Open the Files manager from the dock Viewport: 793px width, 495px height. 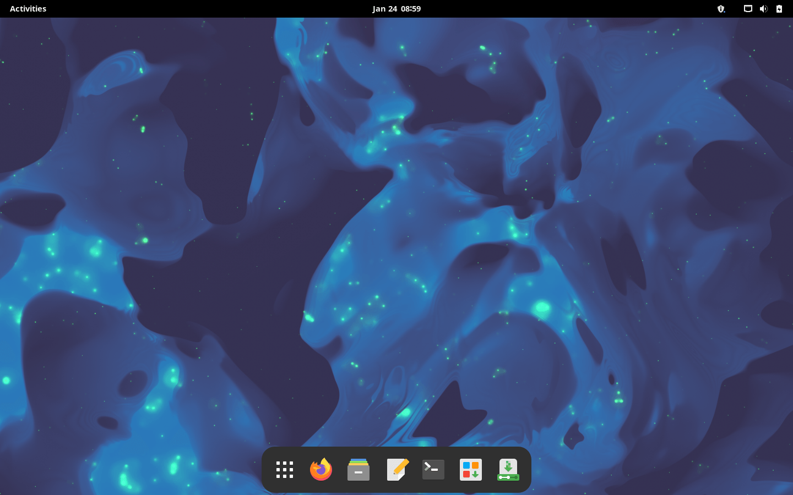(359, 470)
